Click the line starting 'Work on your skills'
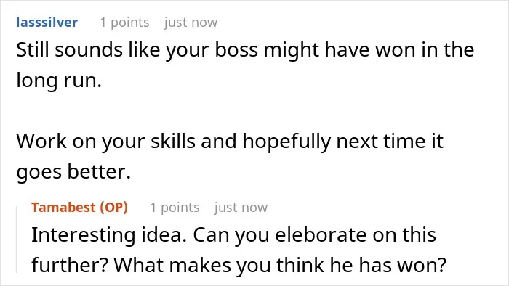The width and height of the screenshot is (509, 286). (x=230, y=142)
